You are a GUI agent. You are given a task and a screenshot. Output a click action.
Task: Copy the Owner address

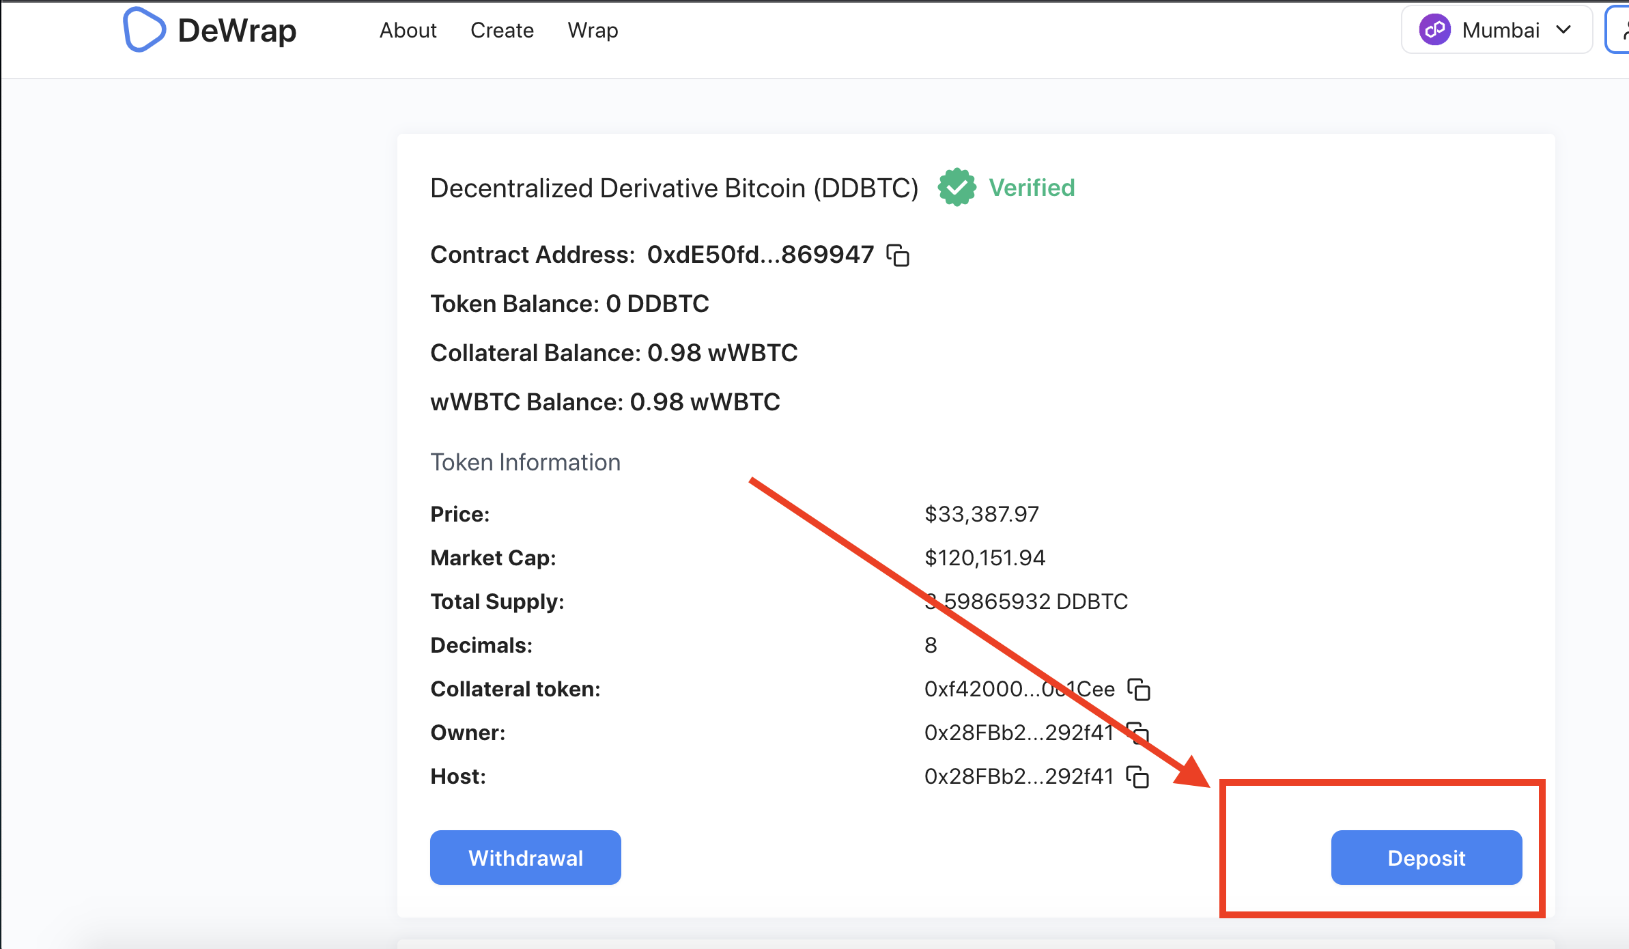[x=1138, y=733]
